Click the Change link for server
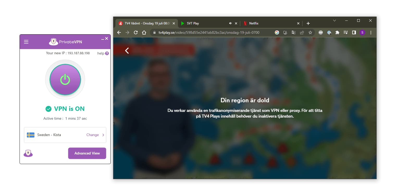The height and width of the screenshot is (196, 396). point(92,135)
